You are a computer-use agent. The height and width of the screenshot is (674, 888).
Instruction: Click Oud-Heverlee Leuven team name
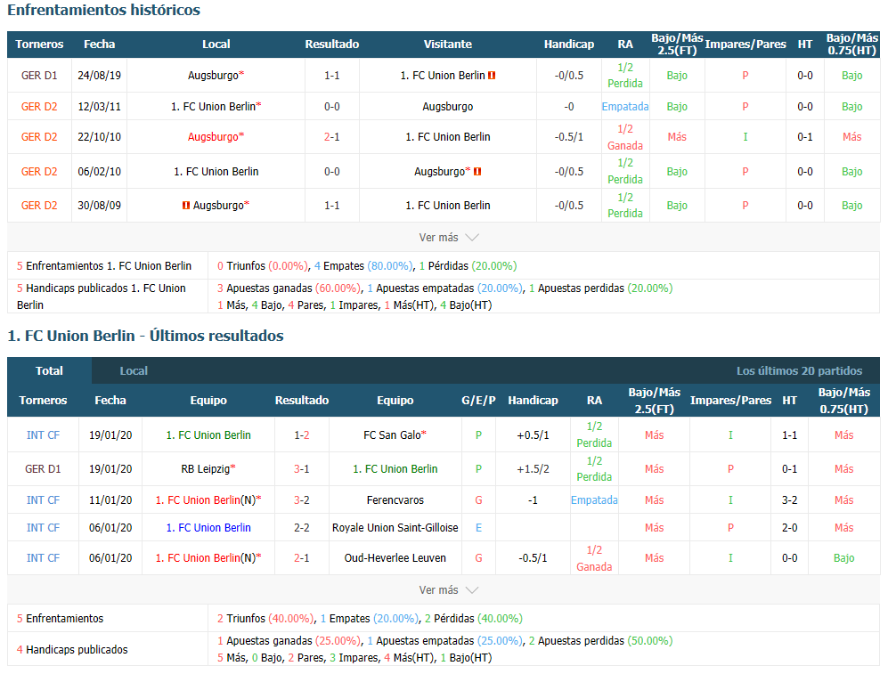pos(395,558)
